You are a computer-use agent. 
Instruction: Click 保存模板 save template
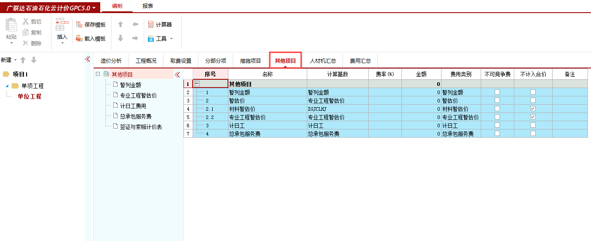tap(91, 24)
